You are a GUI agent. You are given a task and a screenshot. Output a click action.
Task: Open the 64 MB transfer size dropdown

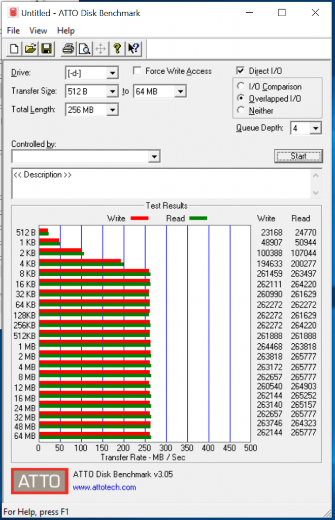point(180,91)
